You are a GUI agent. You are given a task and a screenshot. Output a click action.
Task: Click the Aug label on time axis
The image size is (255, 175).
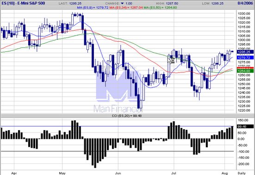pos(225,173)
